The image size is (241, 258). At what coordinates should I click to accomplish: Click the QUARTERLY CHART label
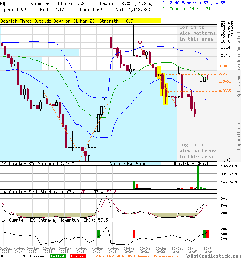click(190, 164)
